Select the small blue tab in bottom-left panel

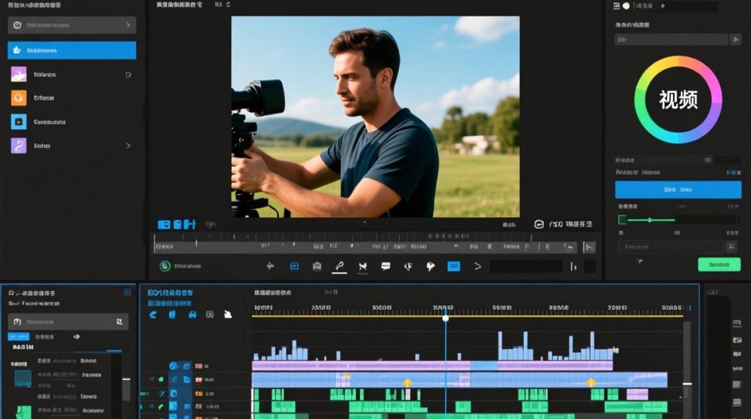[x=18, y=337]
